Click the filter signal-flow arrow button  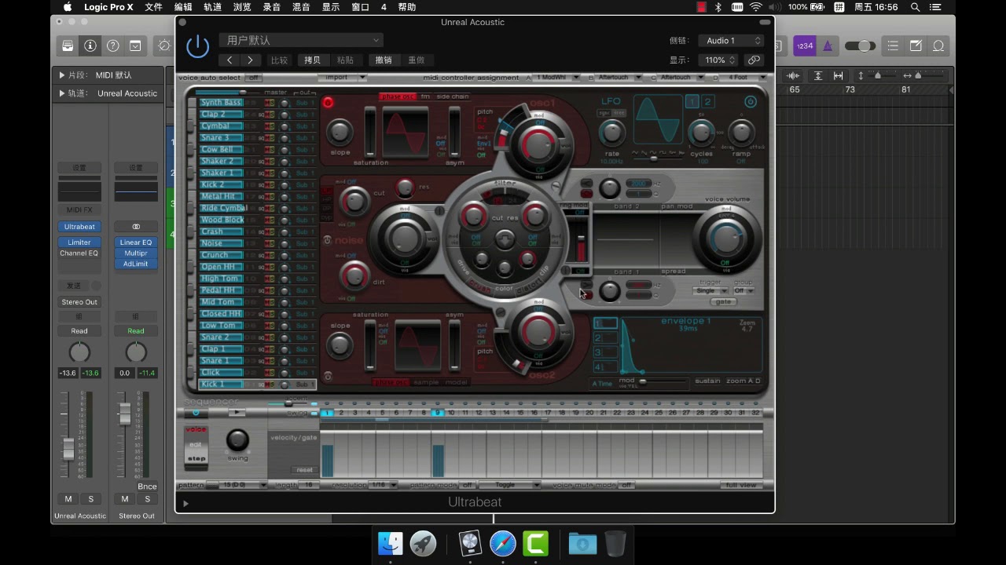pyautogui.click(x=505, y=239)
